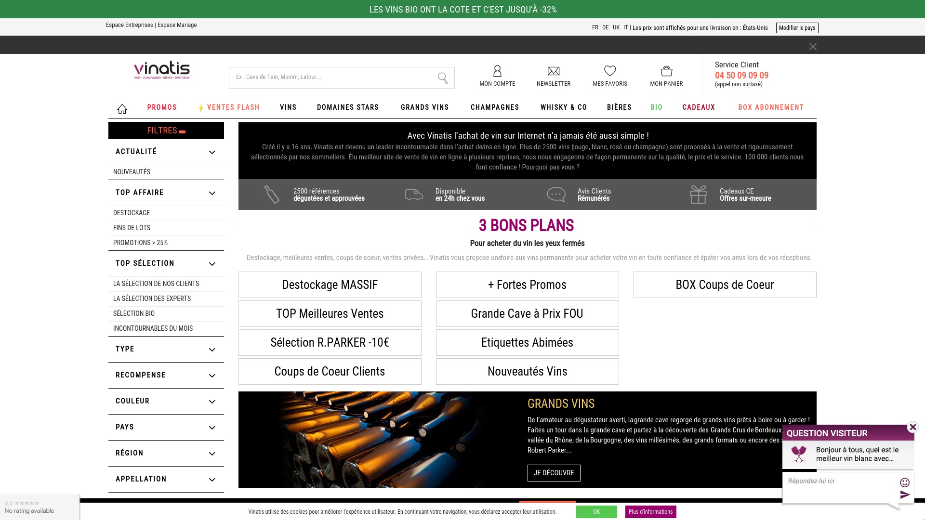
Task: Expand the Type filter
Action: coord(166,350)
